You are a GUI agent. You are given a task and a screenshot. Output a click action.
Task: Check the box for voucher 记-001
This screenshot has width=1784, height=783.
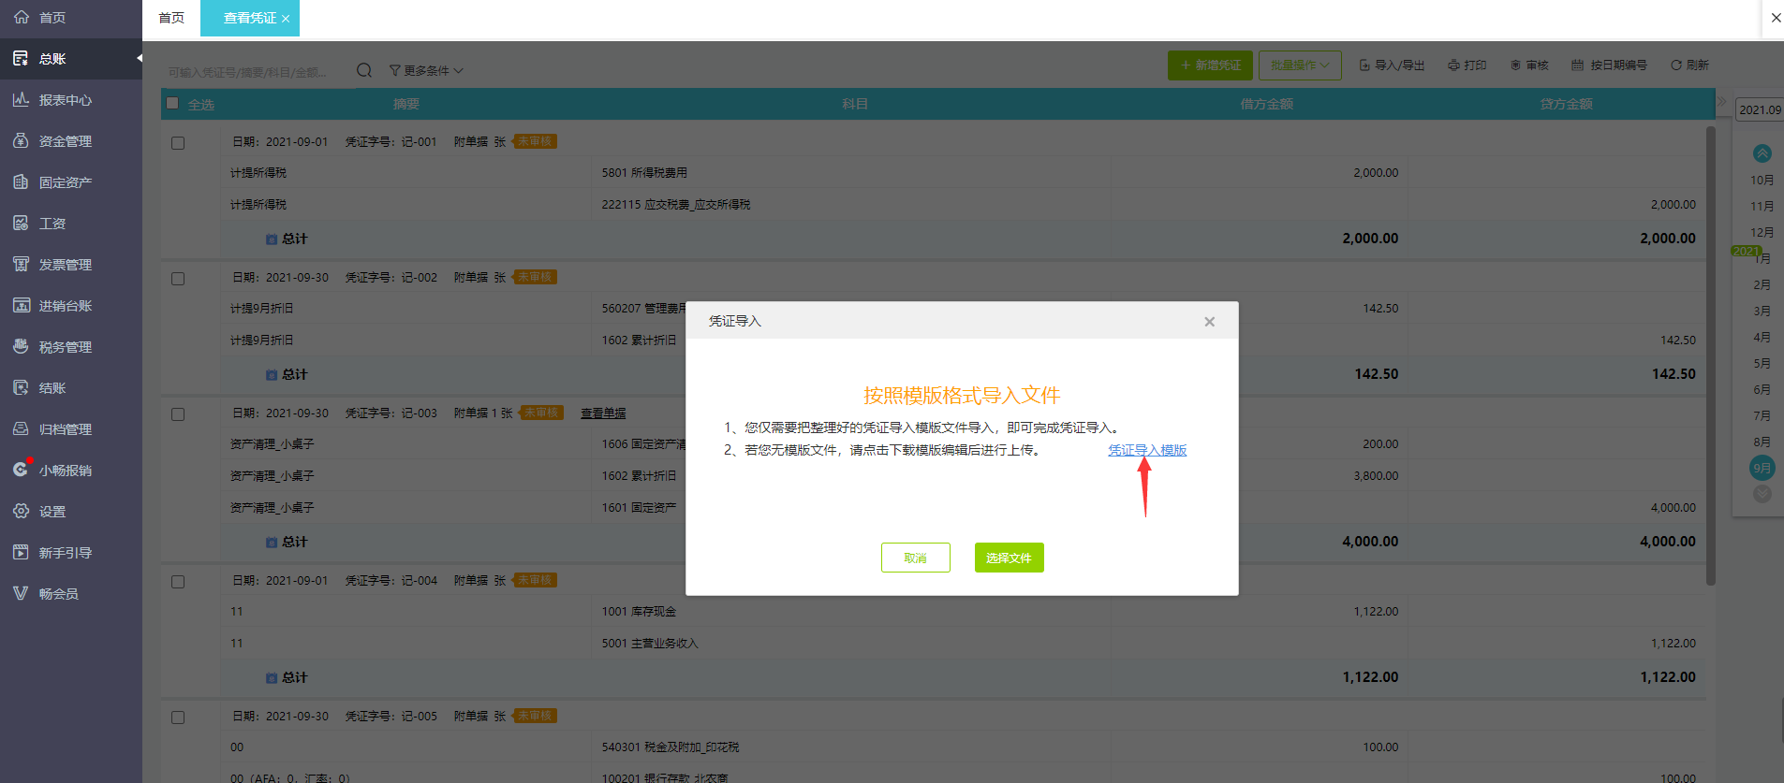pyautogui.click(x=178, y=143)
